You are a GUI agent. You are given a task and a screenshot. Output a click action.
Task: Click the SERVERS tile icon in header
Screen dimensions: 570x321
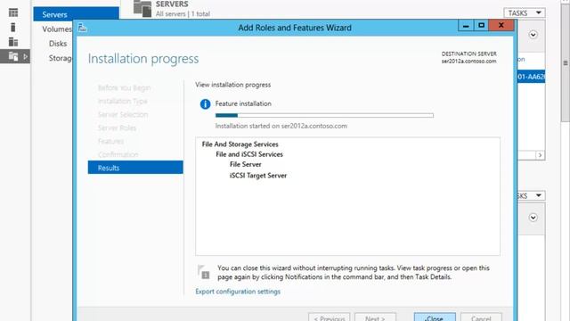(x=142, y=9)
